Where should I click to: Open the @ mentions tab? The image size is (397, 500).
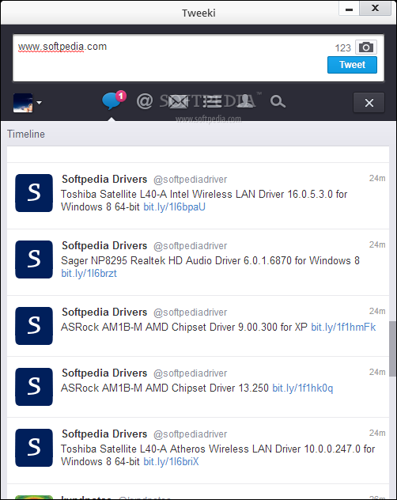coord(145,101)
